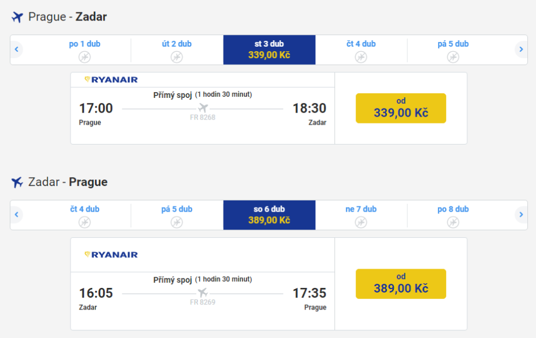
Task: Switch to út 2 dub outbound date
Action: click(177, 50)
